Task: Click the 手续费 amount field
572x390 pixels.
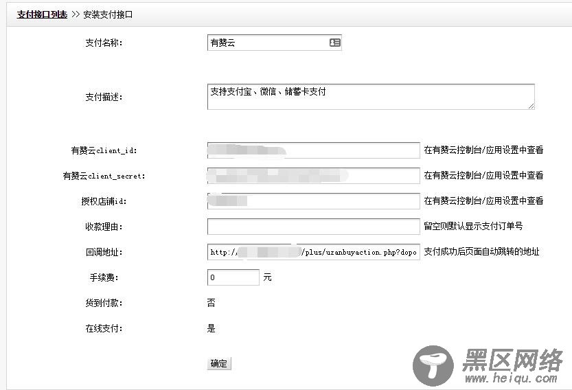Action: (x=233, y=277)
